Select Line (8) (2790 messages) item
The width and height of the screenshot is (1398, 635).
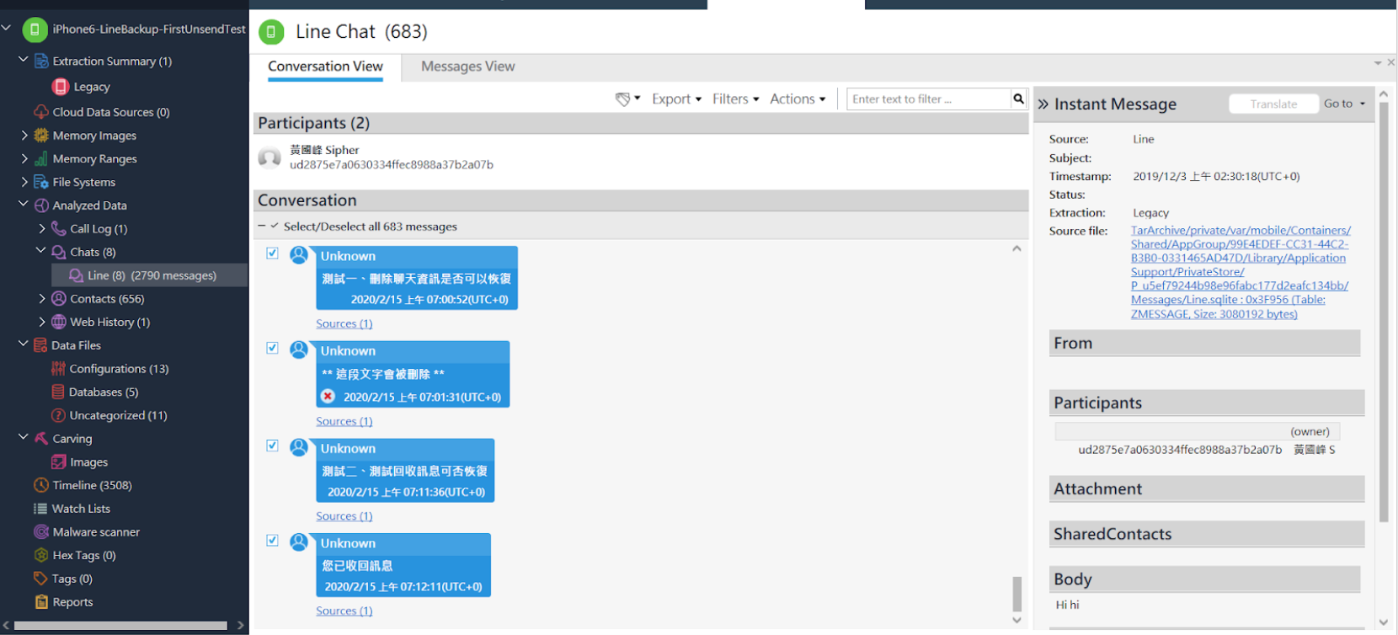pyautogui.click(x=150, y=275)
